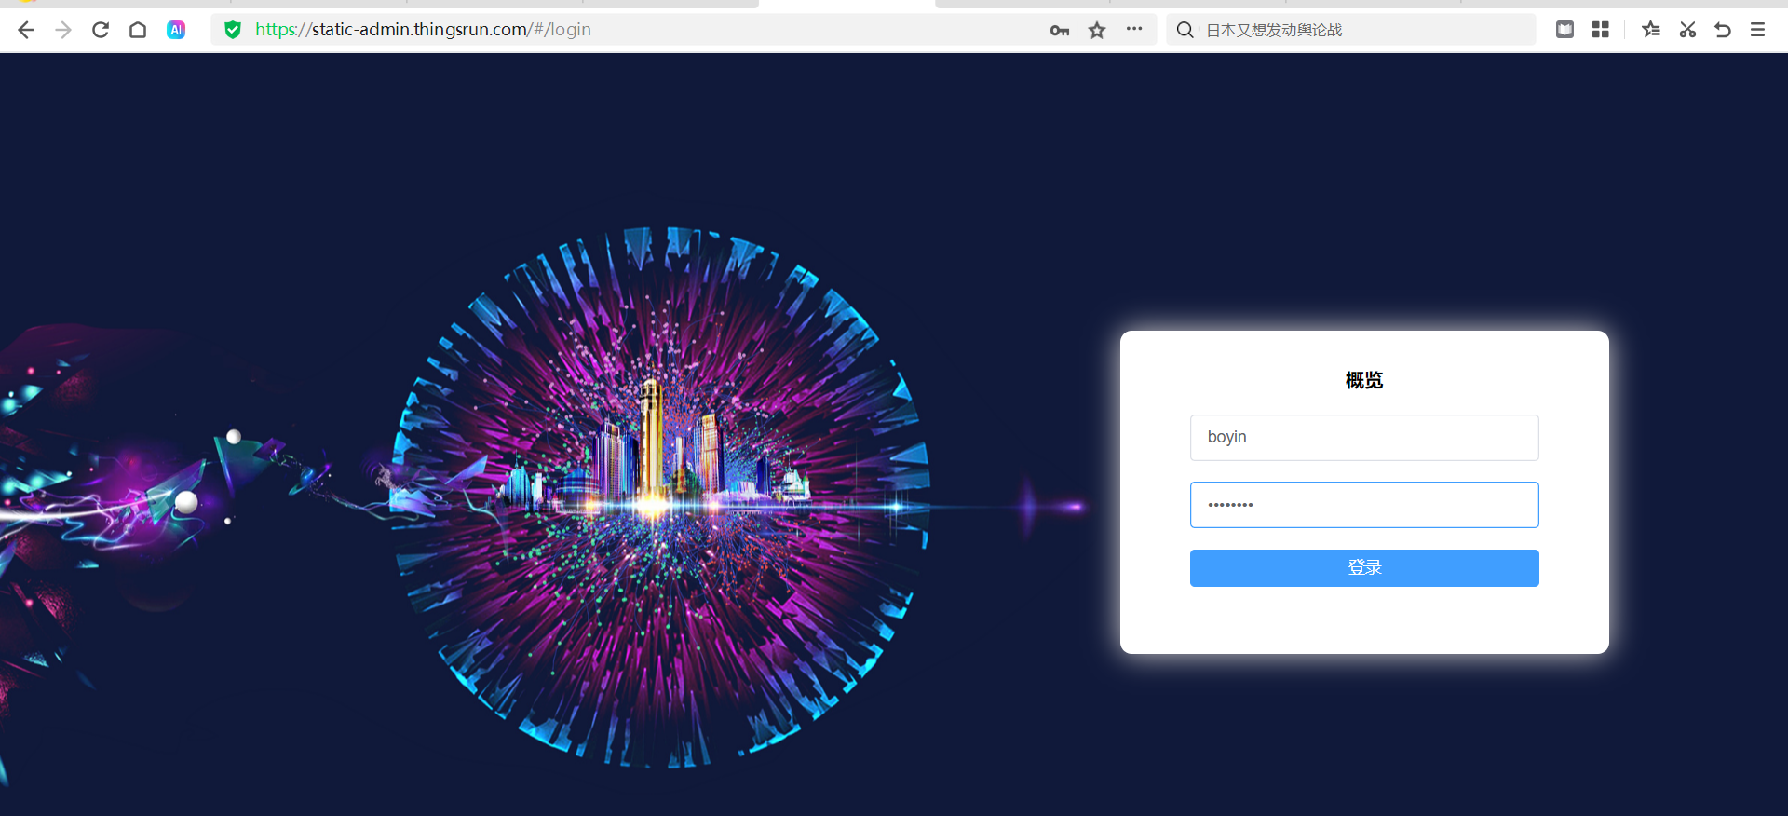This screenshot has width=1788, height=816.
Task: Click the green security shield icon
Action: pos(233,30)
